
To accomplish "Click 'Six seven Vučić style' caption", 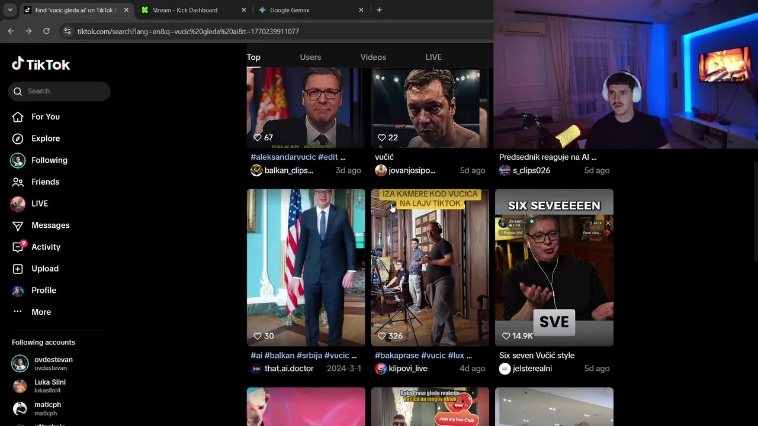I will point(537,356).
